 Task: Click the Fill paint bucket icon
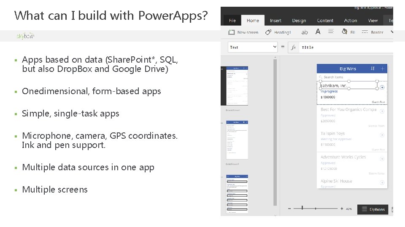344,32
